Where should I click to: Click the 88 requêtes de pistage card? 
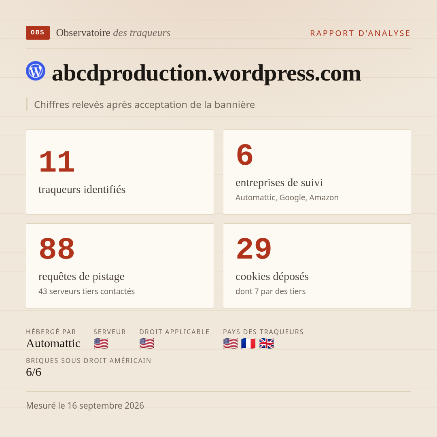(120, 266)
